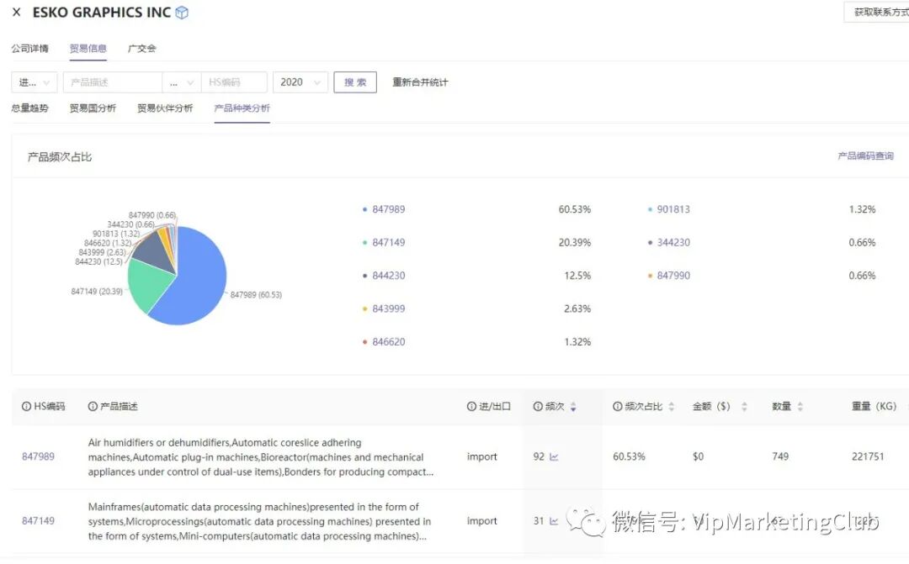
Task: Click legend entry 843999
Action: (x=388, y=308)
